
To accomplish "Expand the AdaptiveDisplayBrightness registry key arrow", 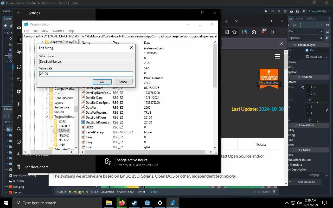I will [x=43, y=42].
